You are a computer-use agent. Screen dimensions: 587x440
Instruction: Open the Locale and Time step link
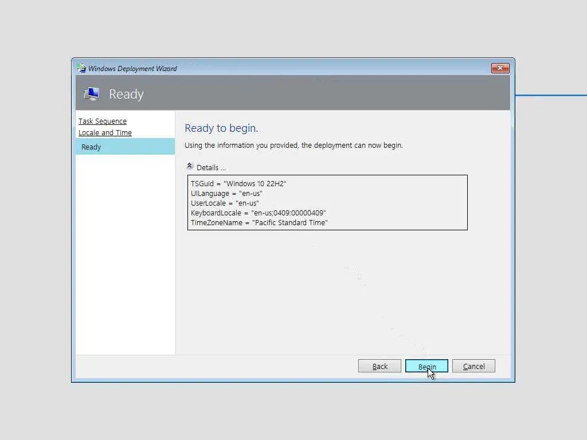pyautogui.click(x=105, y=133)
